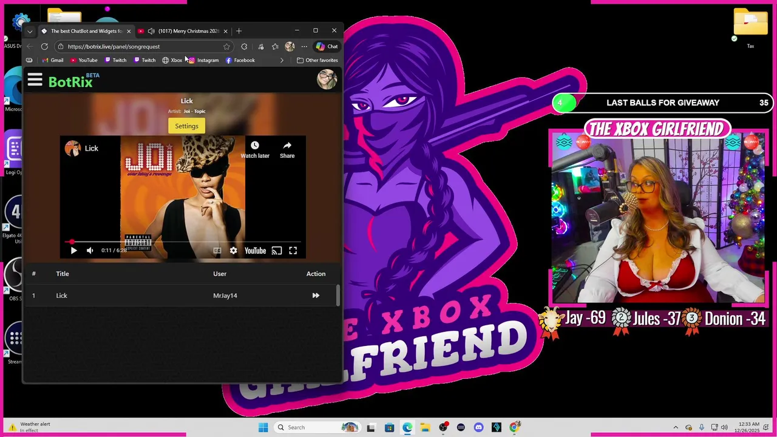This screenshot has width=777, height=437.
Task: Open Microsoft Store from the taskbar
Action: tap(390, 427)
